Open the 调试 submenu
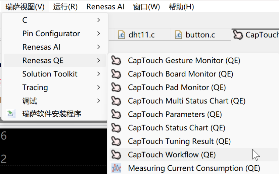The height and width of the screenshot is (174, 279). click(x=30, y=101)
